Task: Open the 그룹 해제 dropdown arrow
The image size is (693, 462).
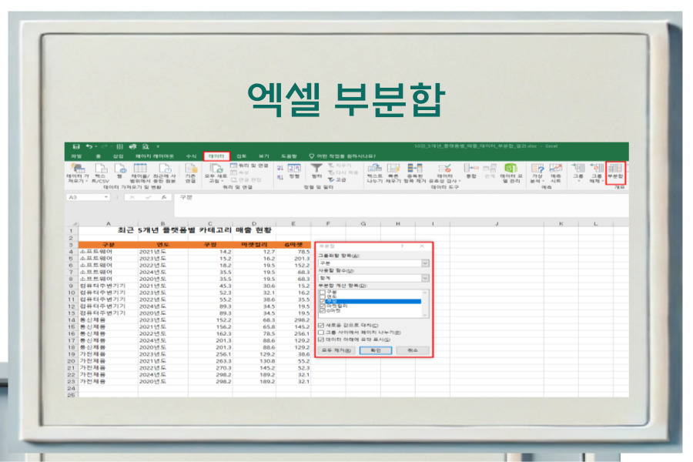Action: coord(602,181)
